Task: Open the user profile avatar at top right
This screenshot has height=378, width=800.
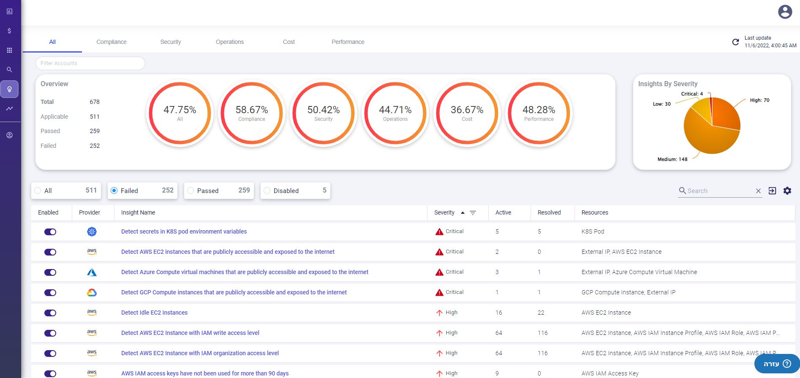Action: [785, 12]
